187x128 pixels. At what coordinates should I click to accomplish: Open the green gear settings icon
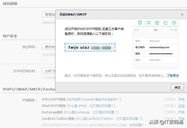click(x=174, y=23)
